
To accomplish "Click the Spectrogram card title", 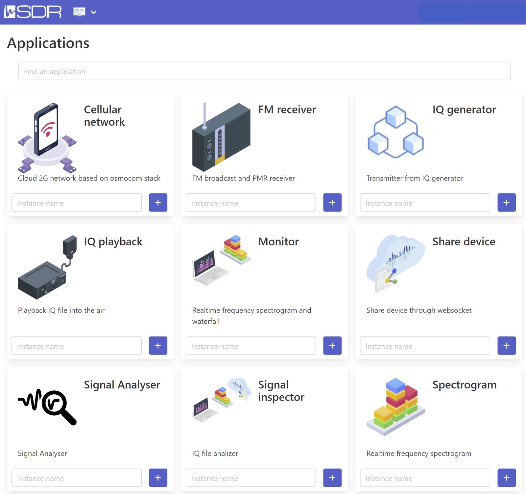I will (464, 385).
